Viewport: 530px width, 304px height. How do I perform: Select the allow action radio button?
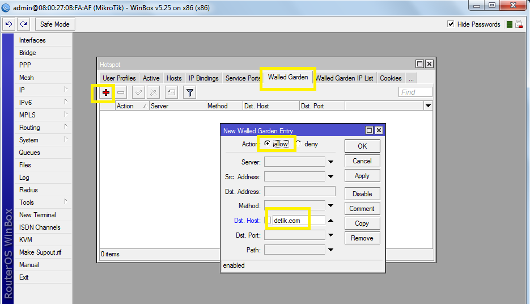point(267,143)
